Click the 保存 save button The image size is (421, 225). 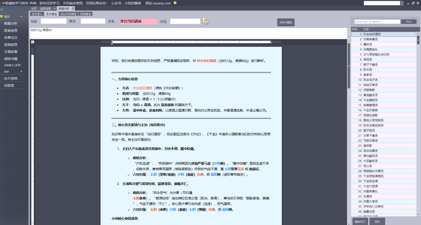point(377,221)
